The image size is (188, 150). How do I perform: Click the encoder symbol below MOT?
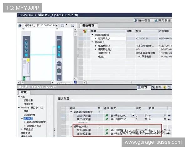point(59,71)
